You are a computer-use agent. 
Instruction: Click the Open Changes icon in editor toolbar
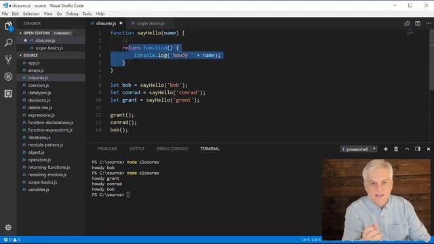407,24
